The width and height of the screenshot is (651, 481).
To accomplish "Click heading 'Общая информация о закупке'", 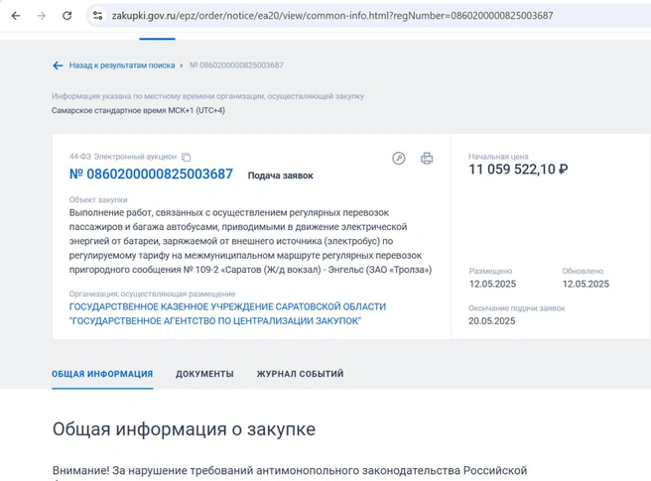I will click(184, 429).
